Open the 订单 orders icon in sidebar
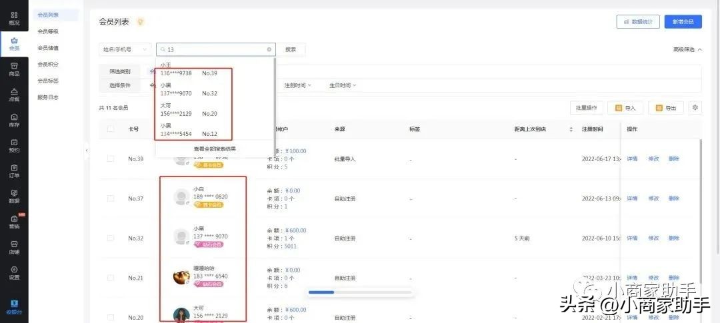The image size is (720, 323). click(x=14, y=171)
